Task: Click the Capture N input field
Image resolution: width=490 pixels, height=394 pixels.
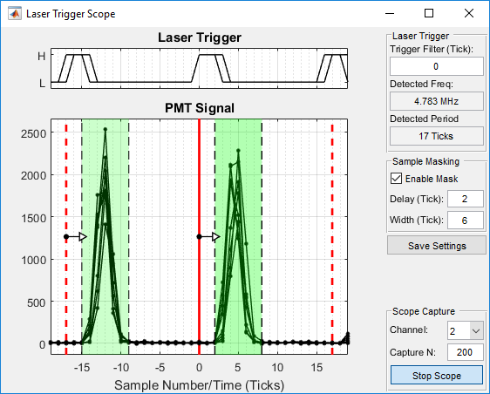Action: coord(466,352)
